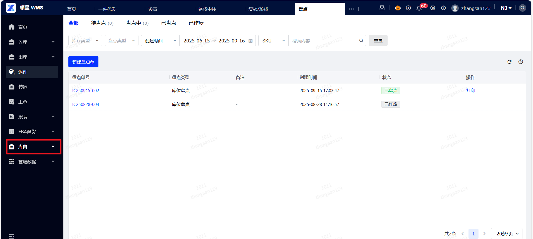This screenshot has width=533, height=239.
Task: Open stocktake order IC250915-002
Action: (x=86, y=90)
